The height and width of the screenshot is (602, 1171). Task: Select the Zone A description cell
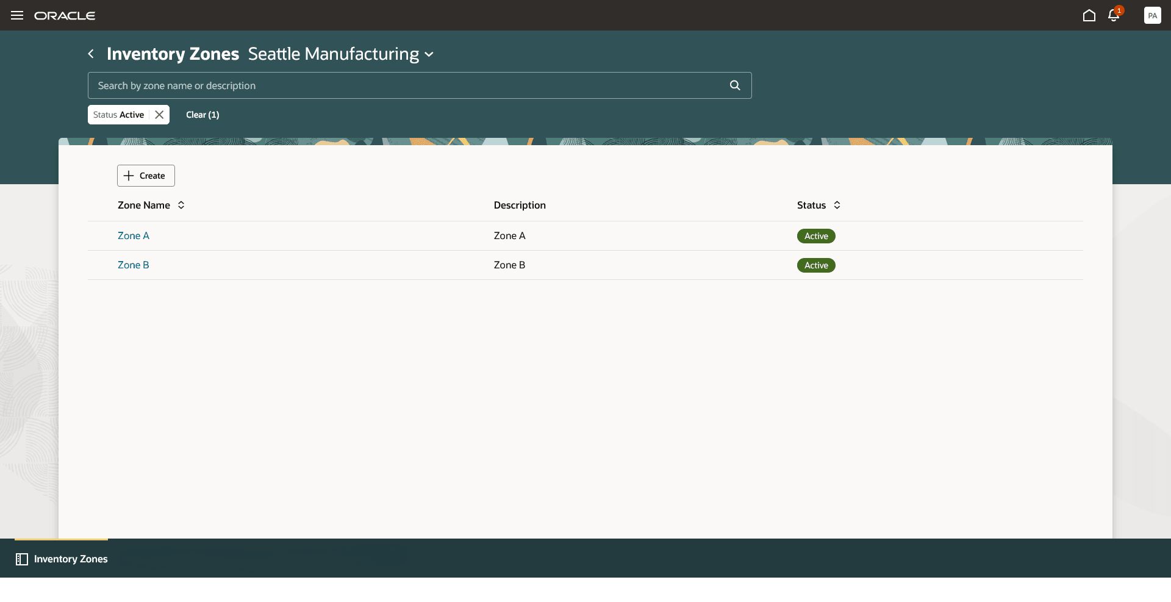(509, 235)
